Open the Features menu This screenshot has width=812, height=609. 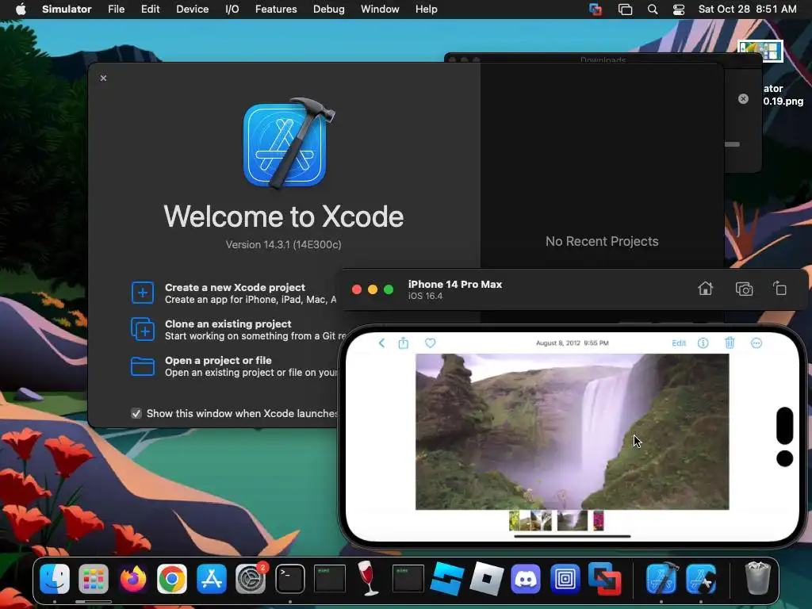(x=276, y=10)
